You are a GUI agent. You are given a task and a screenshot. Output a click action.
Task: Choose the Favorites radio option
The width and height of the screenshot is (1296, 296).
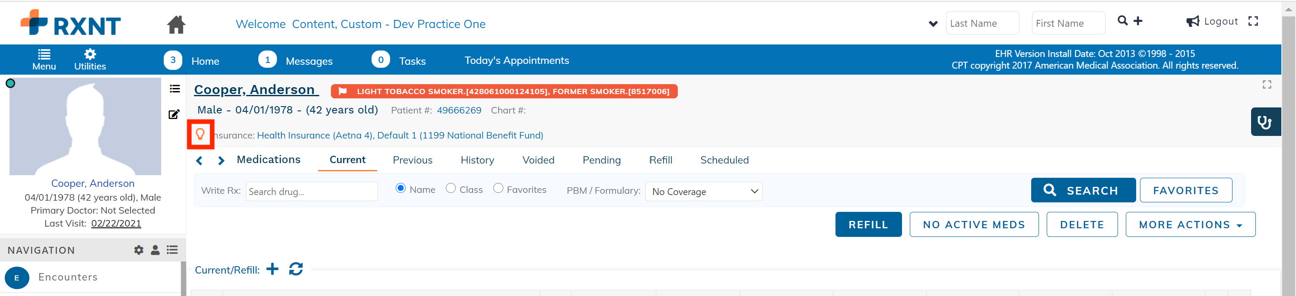498,188
